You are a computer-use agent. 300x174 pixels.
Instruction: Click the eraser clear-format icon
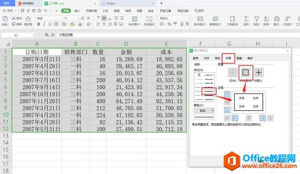coord(89,24)
